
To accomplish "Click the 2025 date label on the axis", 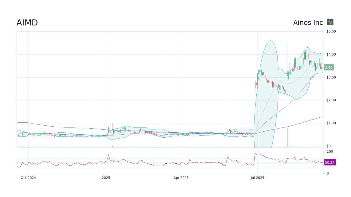I will point(106,178).
